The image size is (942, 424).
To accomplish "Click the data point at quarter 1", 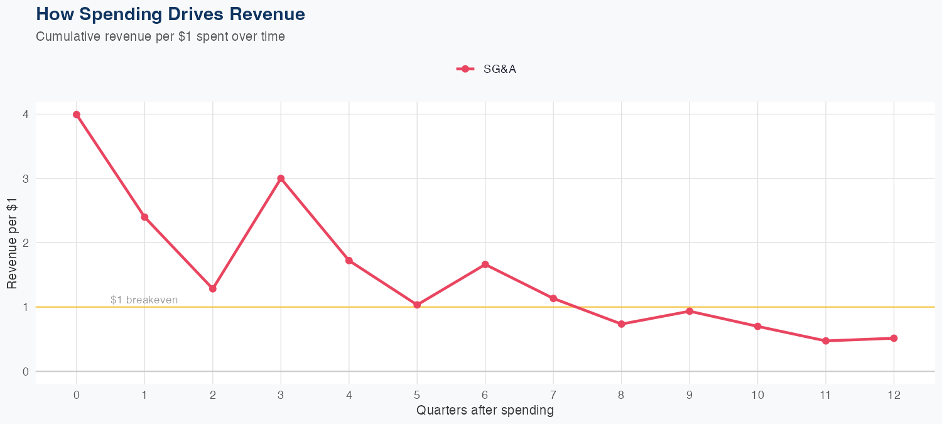I will [x=144, y=217].
